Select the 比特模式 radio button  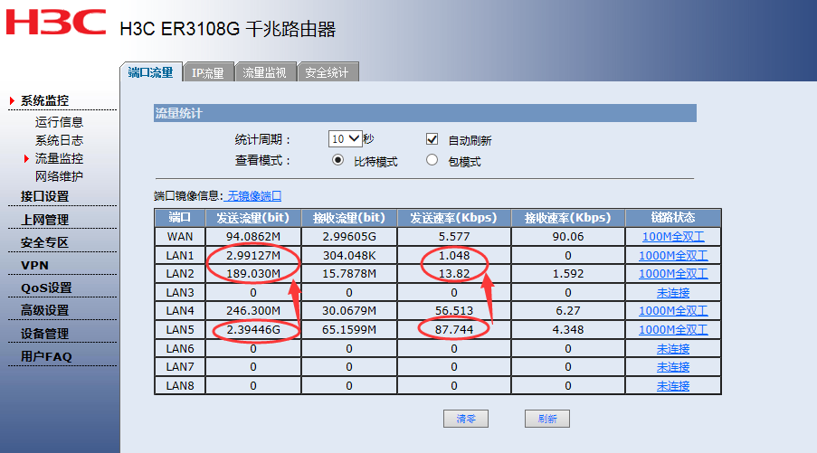point(337,160)
